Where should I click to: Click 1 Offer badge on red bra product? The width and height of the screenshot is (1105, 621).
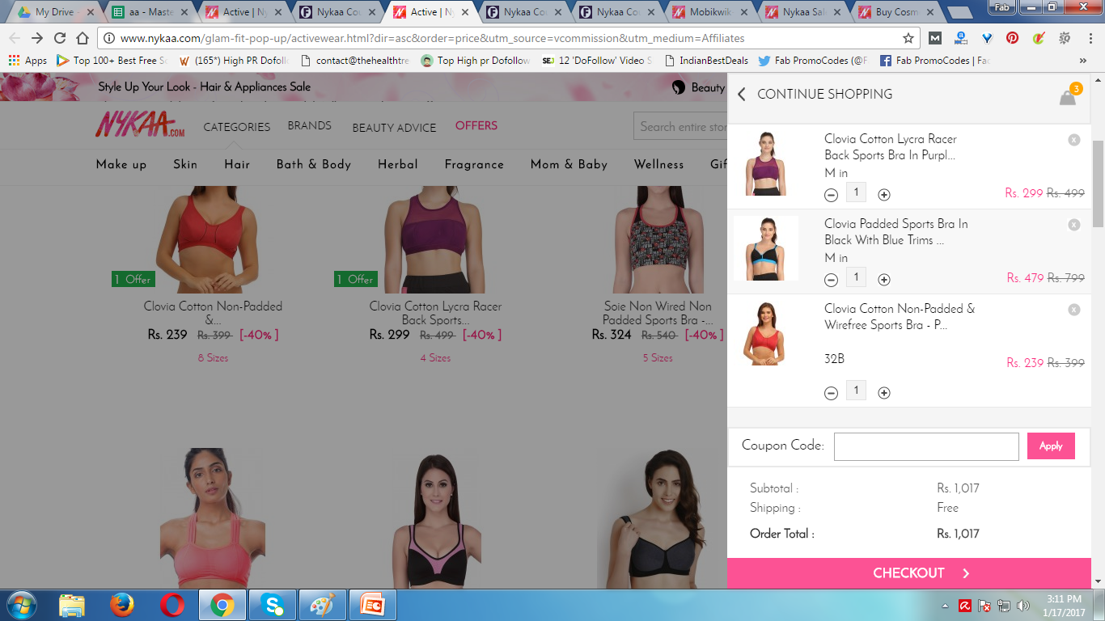(133, 279)
